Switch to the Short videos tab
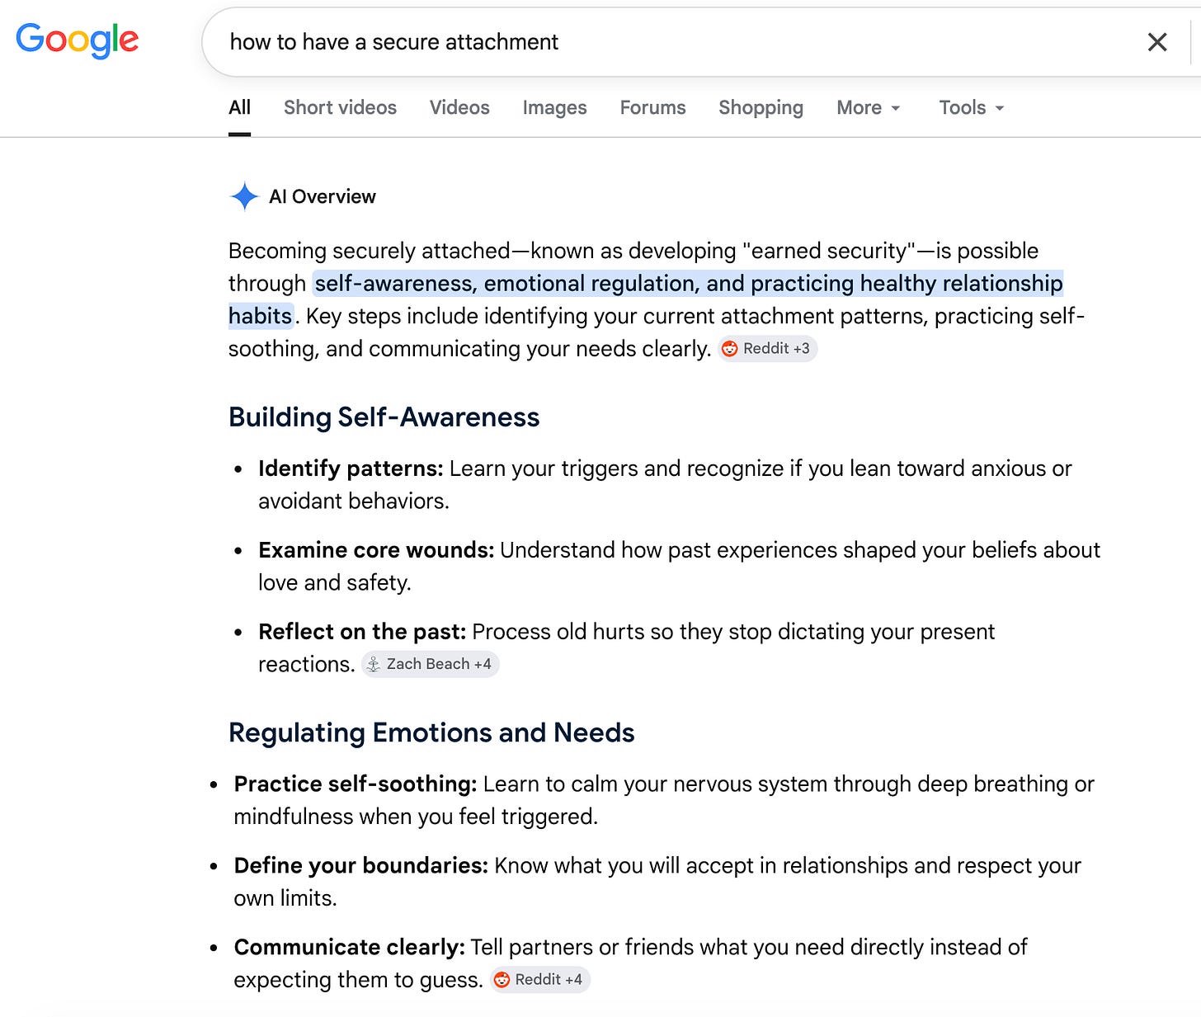 tap(340, 108)
